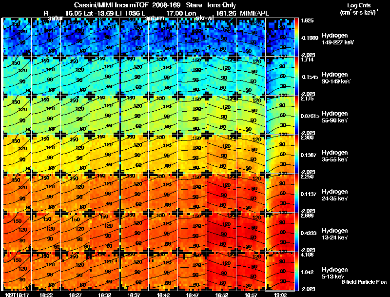Click the Hydrogen 149-227 keV row label
Viewport: 390px width, 297px height.
[338, 39]
